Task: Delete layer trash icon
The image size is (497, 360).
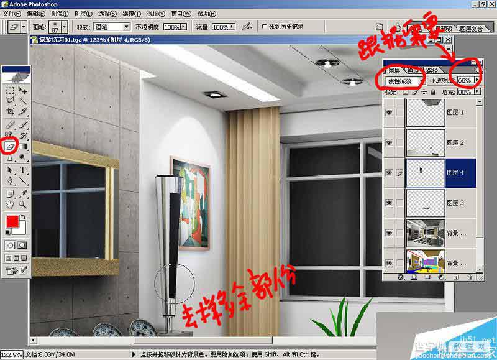Action: tap(470, 277)
